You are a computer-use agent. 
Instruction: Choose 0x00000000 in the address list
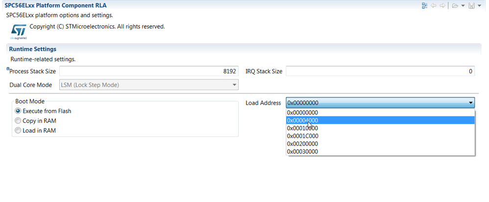(x=381, y=112)
